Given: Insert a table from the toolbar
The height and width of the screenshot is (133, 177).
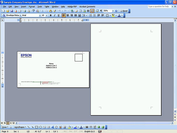Looking at the screenshot, I should click(x=80, y=11).
